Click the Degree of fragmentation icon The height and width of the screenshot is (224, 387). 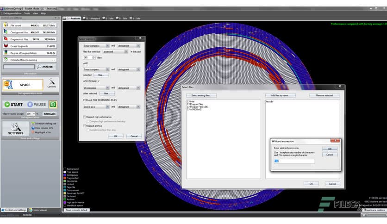tap(6, 53)
